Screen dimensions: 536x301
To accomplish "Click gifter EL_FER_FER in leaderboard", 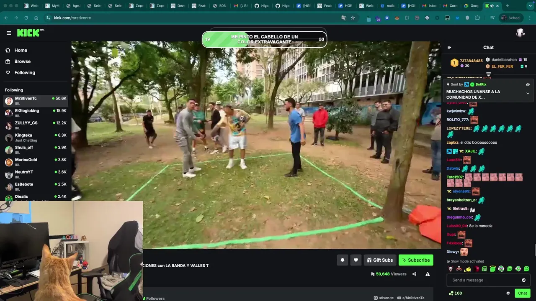I will click(502, 66).
